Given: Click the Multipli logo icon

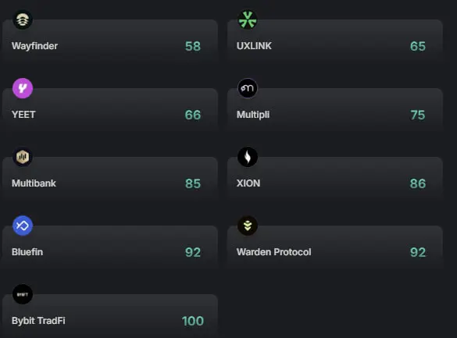Looking at the screenshot, I should tap(248, 88).
